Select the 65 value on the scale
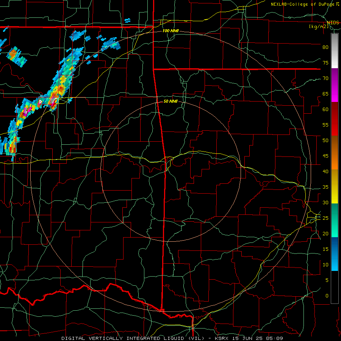This screenshot has height=341, width=341. (x=325, y=94)
